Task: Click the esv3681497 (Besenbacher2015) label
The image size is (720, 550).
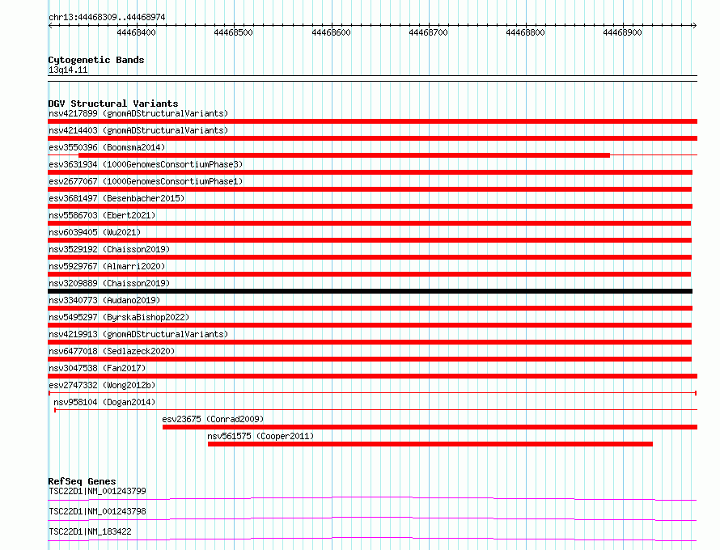Action: click(x=116, y=198)
